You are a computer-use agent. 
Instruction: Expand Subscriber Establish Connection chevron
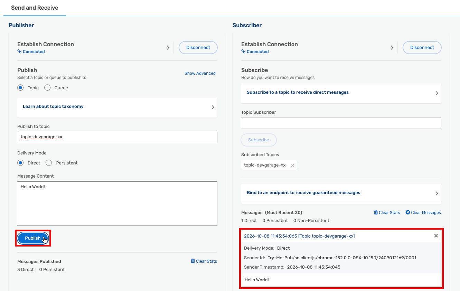click(x=392, y=48)
